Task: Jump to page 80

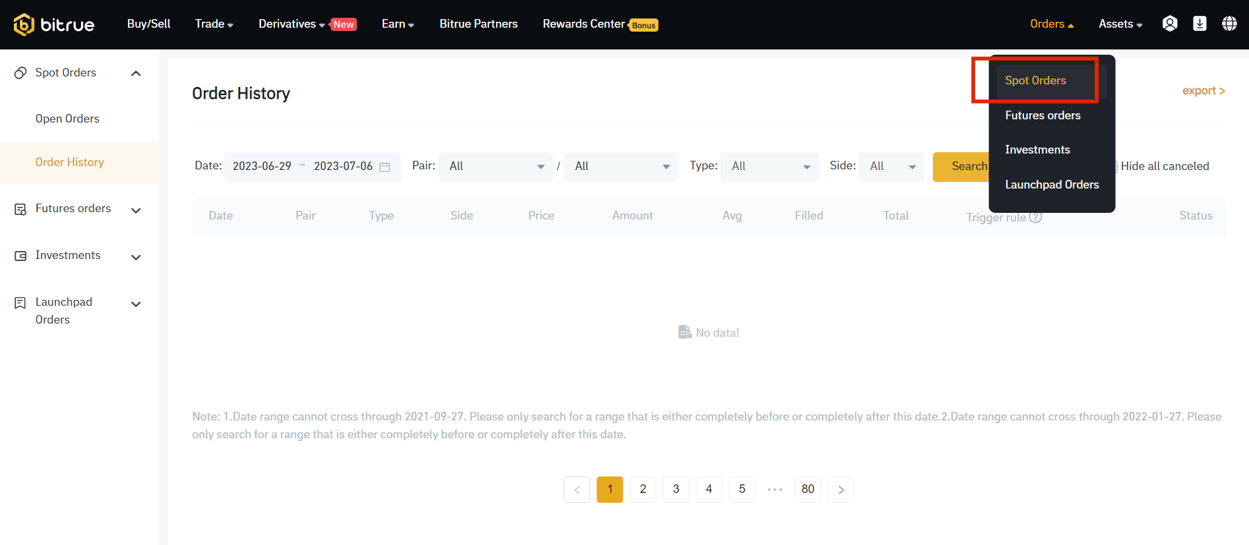Action: (808, 490)
